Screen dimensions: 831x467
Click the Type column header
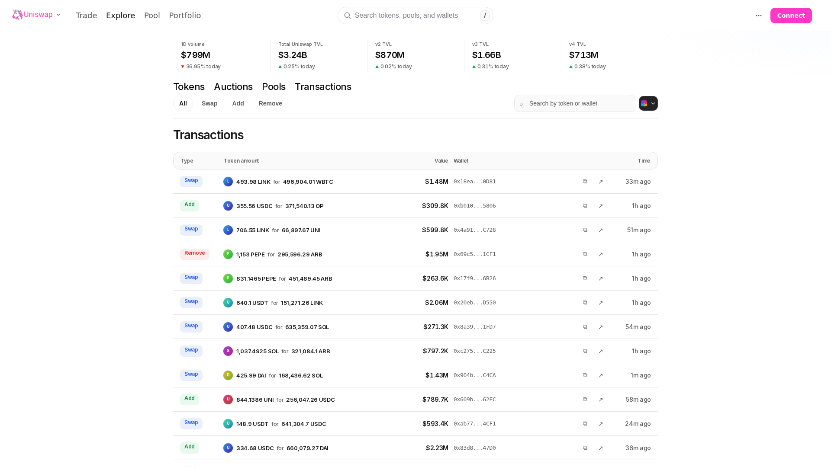pos(187,161)
